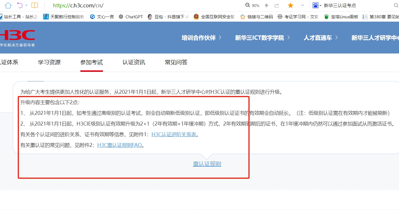Switch to the 常见问答 tab
The width and height of the screenshot is (399, 210).
pos(176,62)
